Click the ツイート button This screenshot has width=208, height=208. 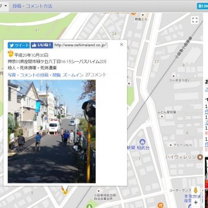point(19,45)
